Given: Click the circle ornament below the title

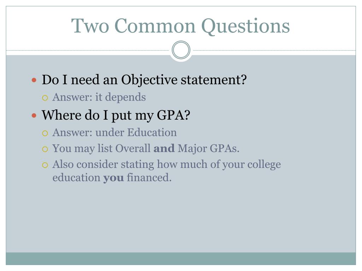Looking at the screenshot, I should 181,50.
